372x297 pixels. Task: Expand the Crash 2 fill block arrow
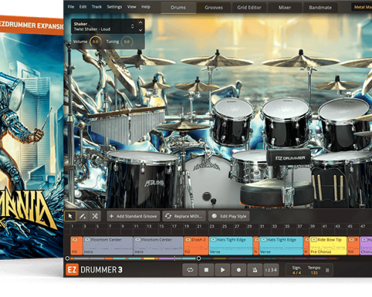click(188, 240)
